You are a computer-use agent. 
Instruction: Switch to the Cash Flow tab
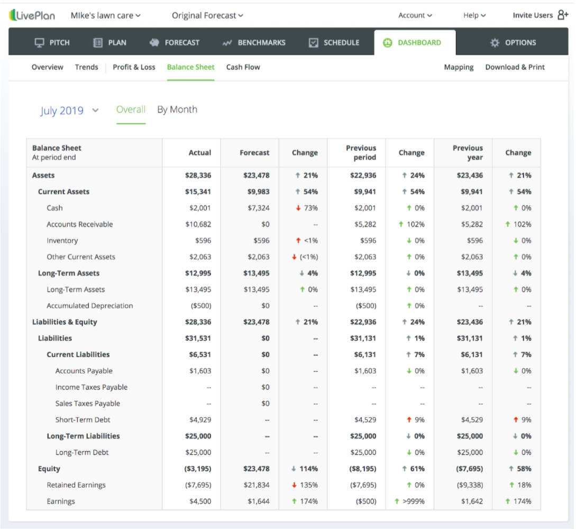click(243, 67)
